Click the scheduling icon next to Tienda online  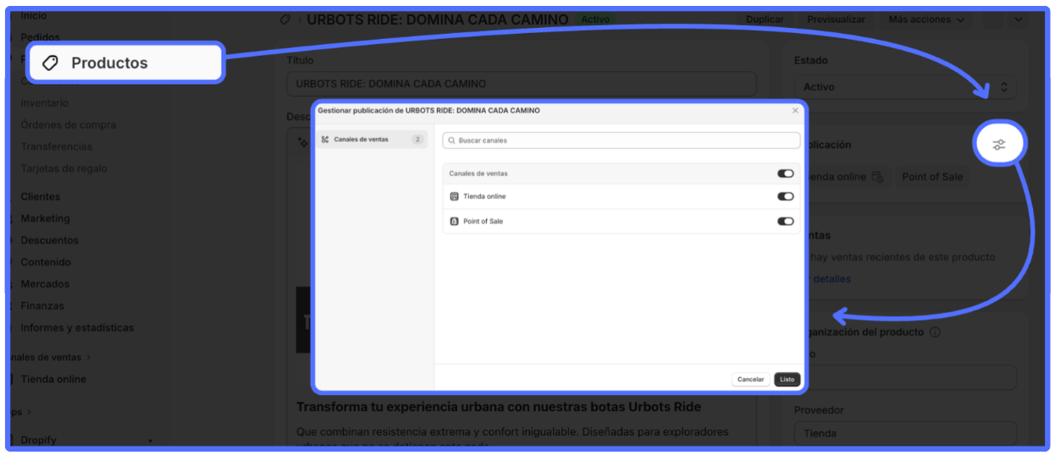click(877, 177)
